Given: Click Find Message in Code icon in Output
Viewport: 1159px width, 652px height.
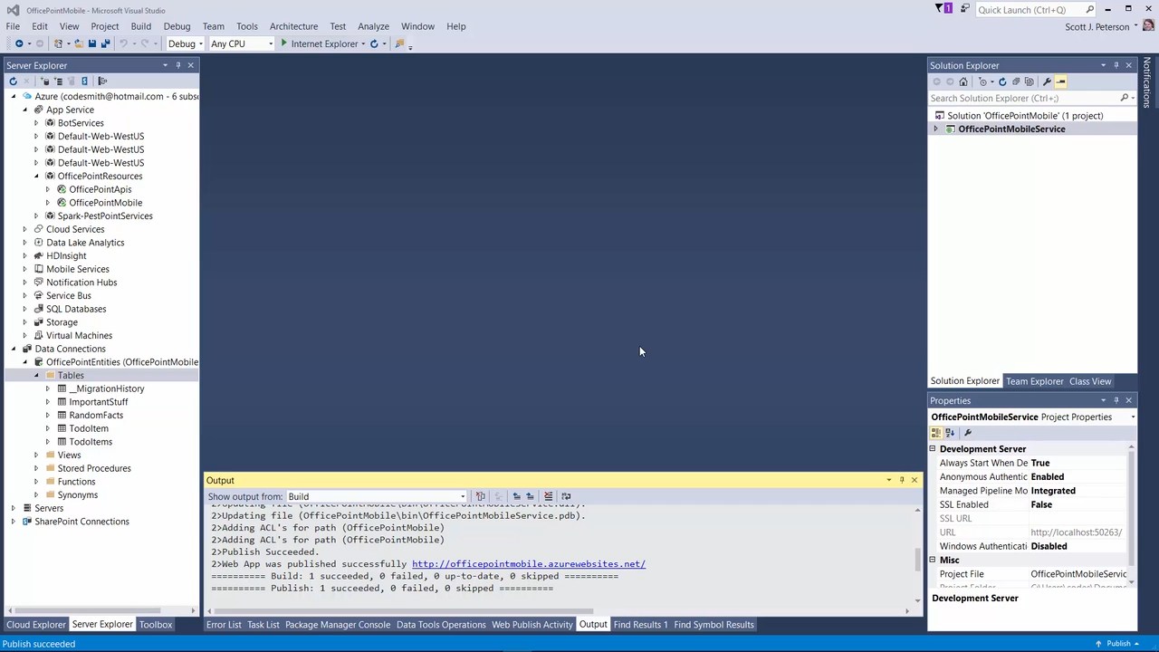Looking at the screenshot, I should pyautogui.click(x=481, y=496).
